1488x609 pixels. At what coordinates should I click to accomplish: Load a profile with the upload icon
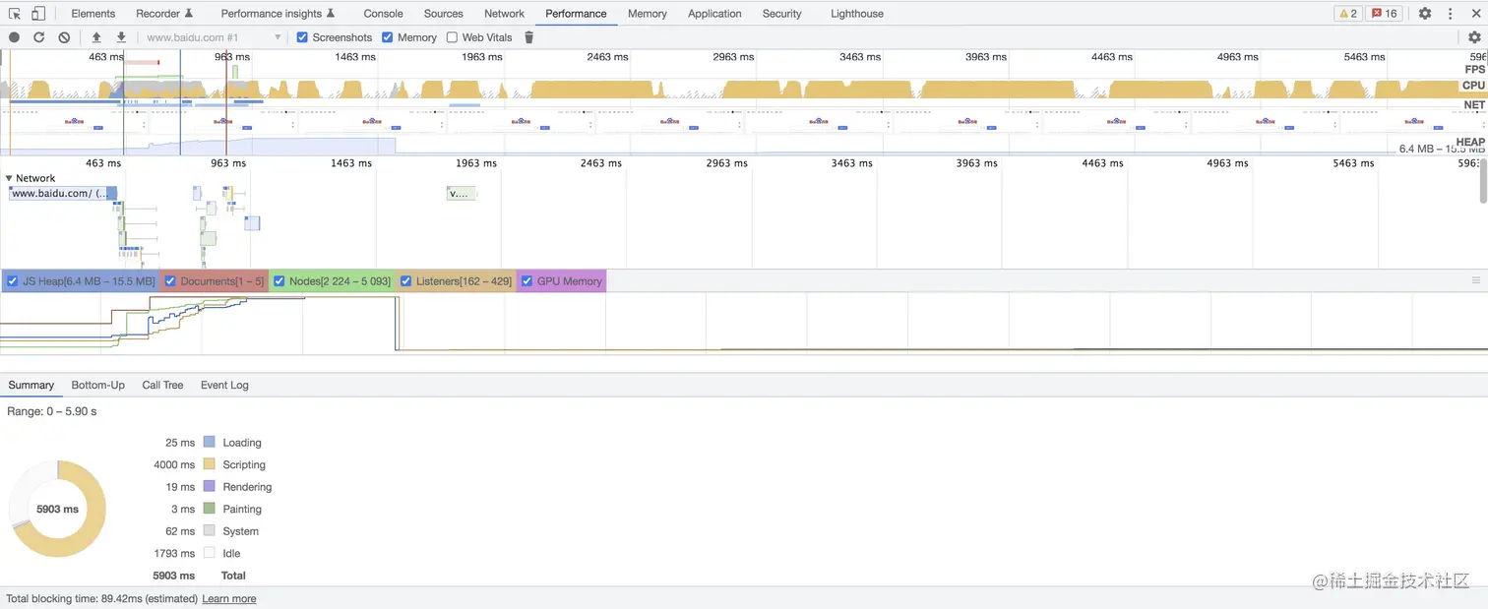tap(96, 37)
